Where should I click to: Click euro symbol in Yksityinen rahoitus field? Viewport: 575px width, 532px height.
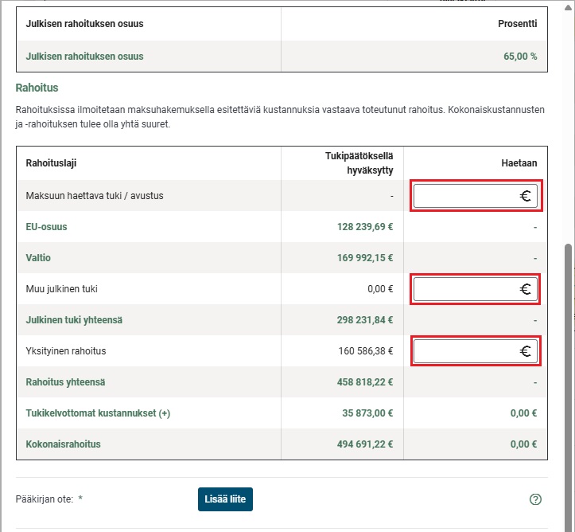(x=526, y=351)
